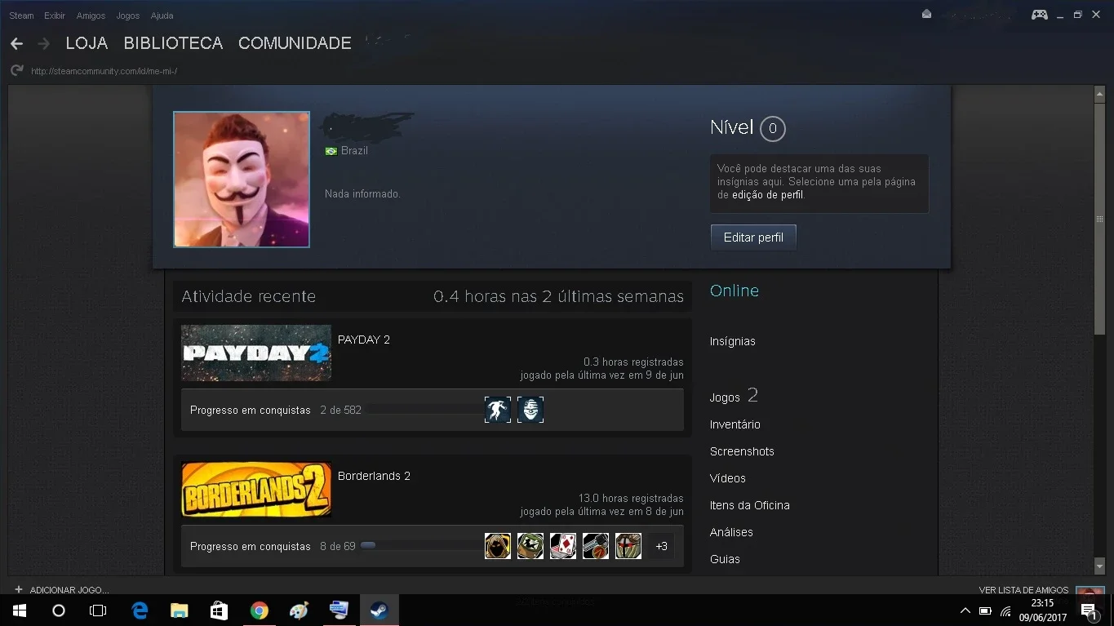Click the Nível 0 level badge

tap(773, 128)
